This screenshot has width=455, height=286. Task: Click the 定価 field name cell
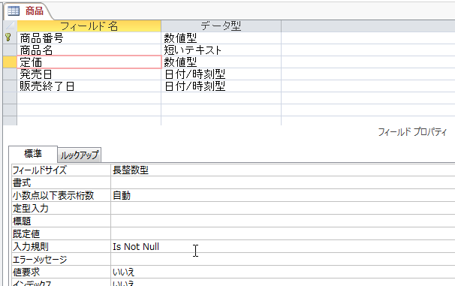coord(89,62)
